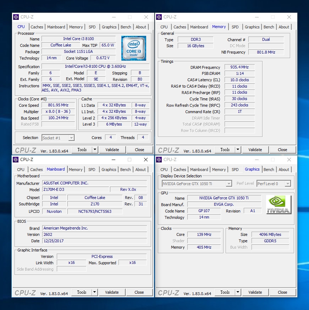Viewport: 309px width, 310px height.
Task: Click the BIOS date 12/25/2017 field
Action: point(95,241)
